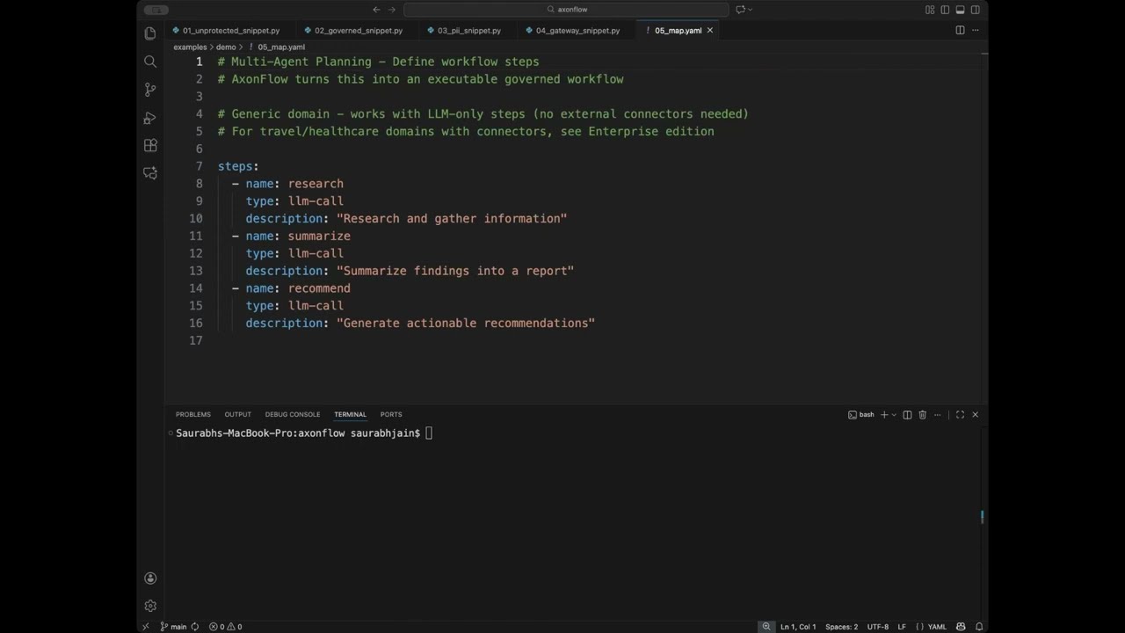Click the 'steps:' key in the editor
The width and height of the screenshot is (1125, 633).
[x=238, y=166]
